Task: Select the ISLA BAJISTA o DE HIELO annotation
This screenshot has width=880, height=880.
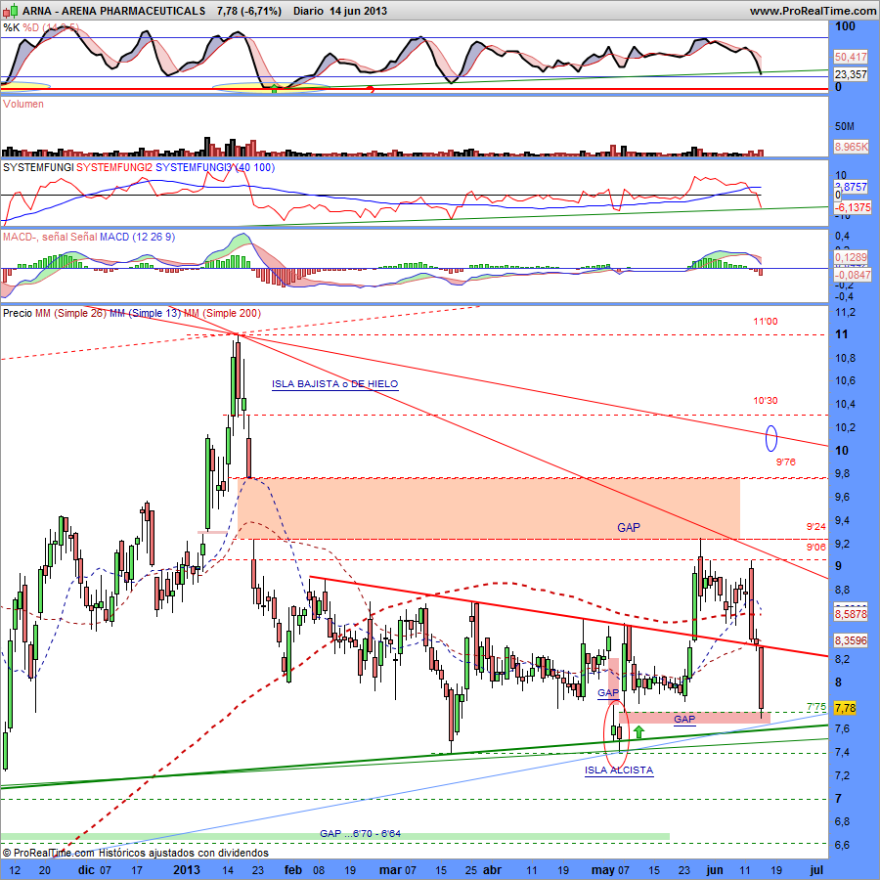Action: pyautogui.click(x=335, y=384)
